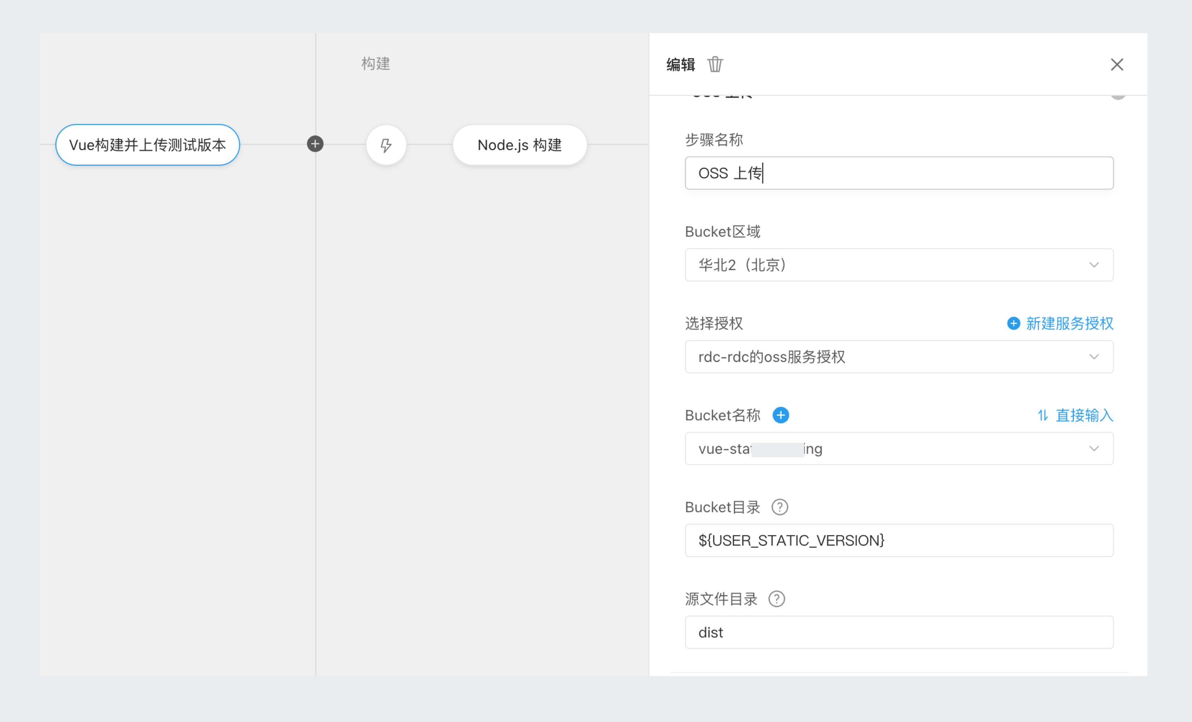
Task: Click the 步骤名称 input field
Action: 899,173
